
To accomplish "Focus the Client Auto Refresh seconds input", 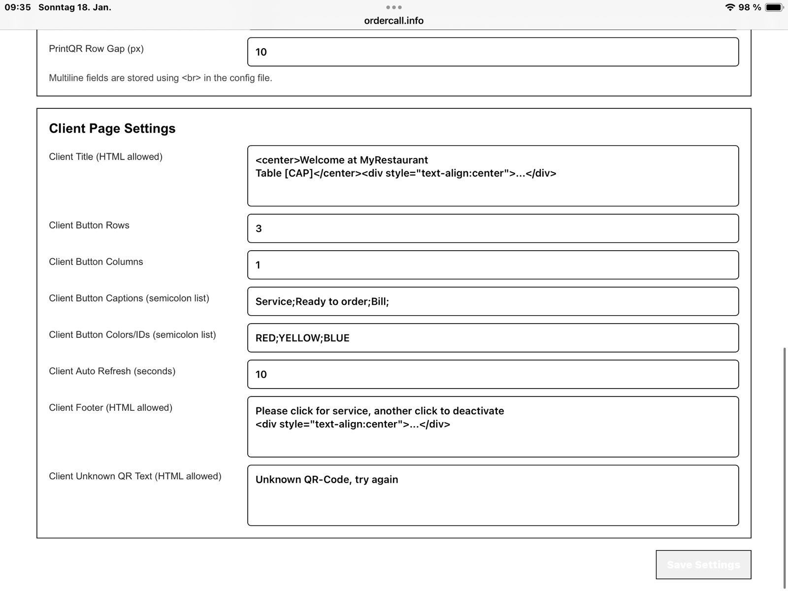I will [x=492, y=374].
